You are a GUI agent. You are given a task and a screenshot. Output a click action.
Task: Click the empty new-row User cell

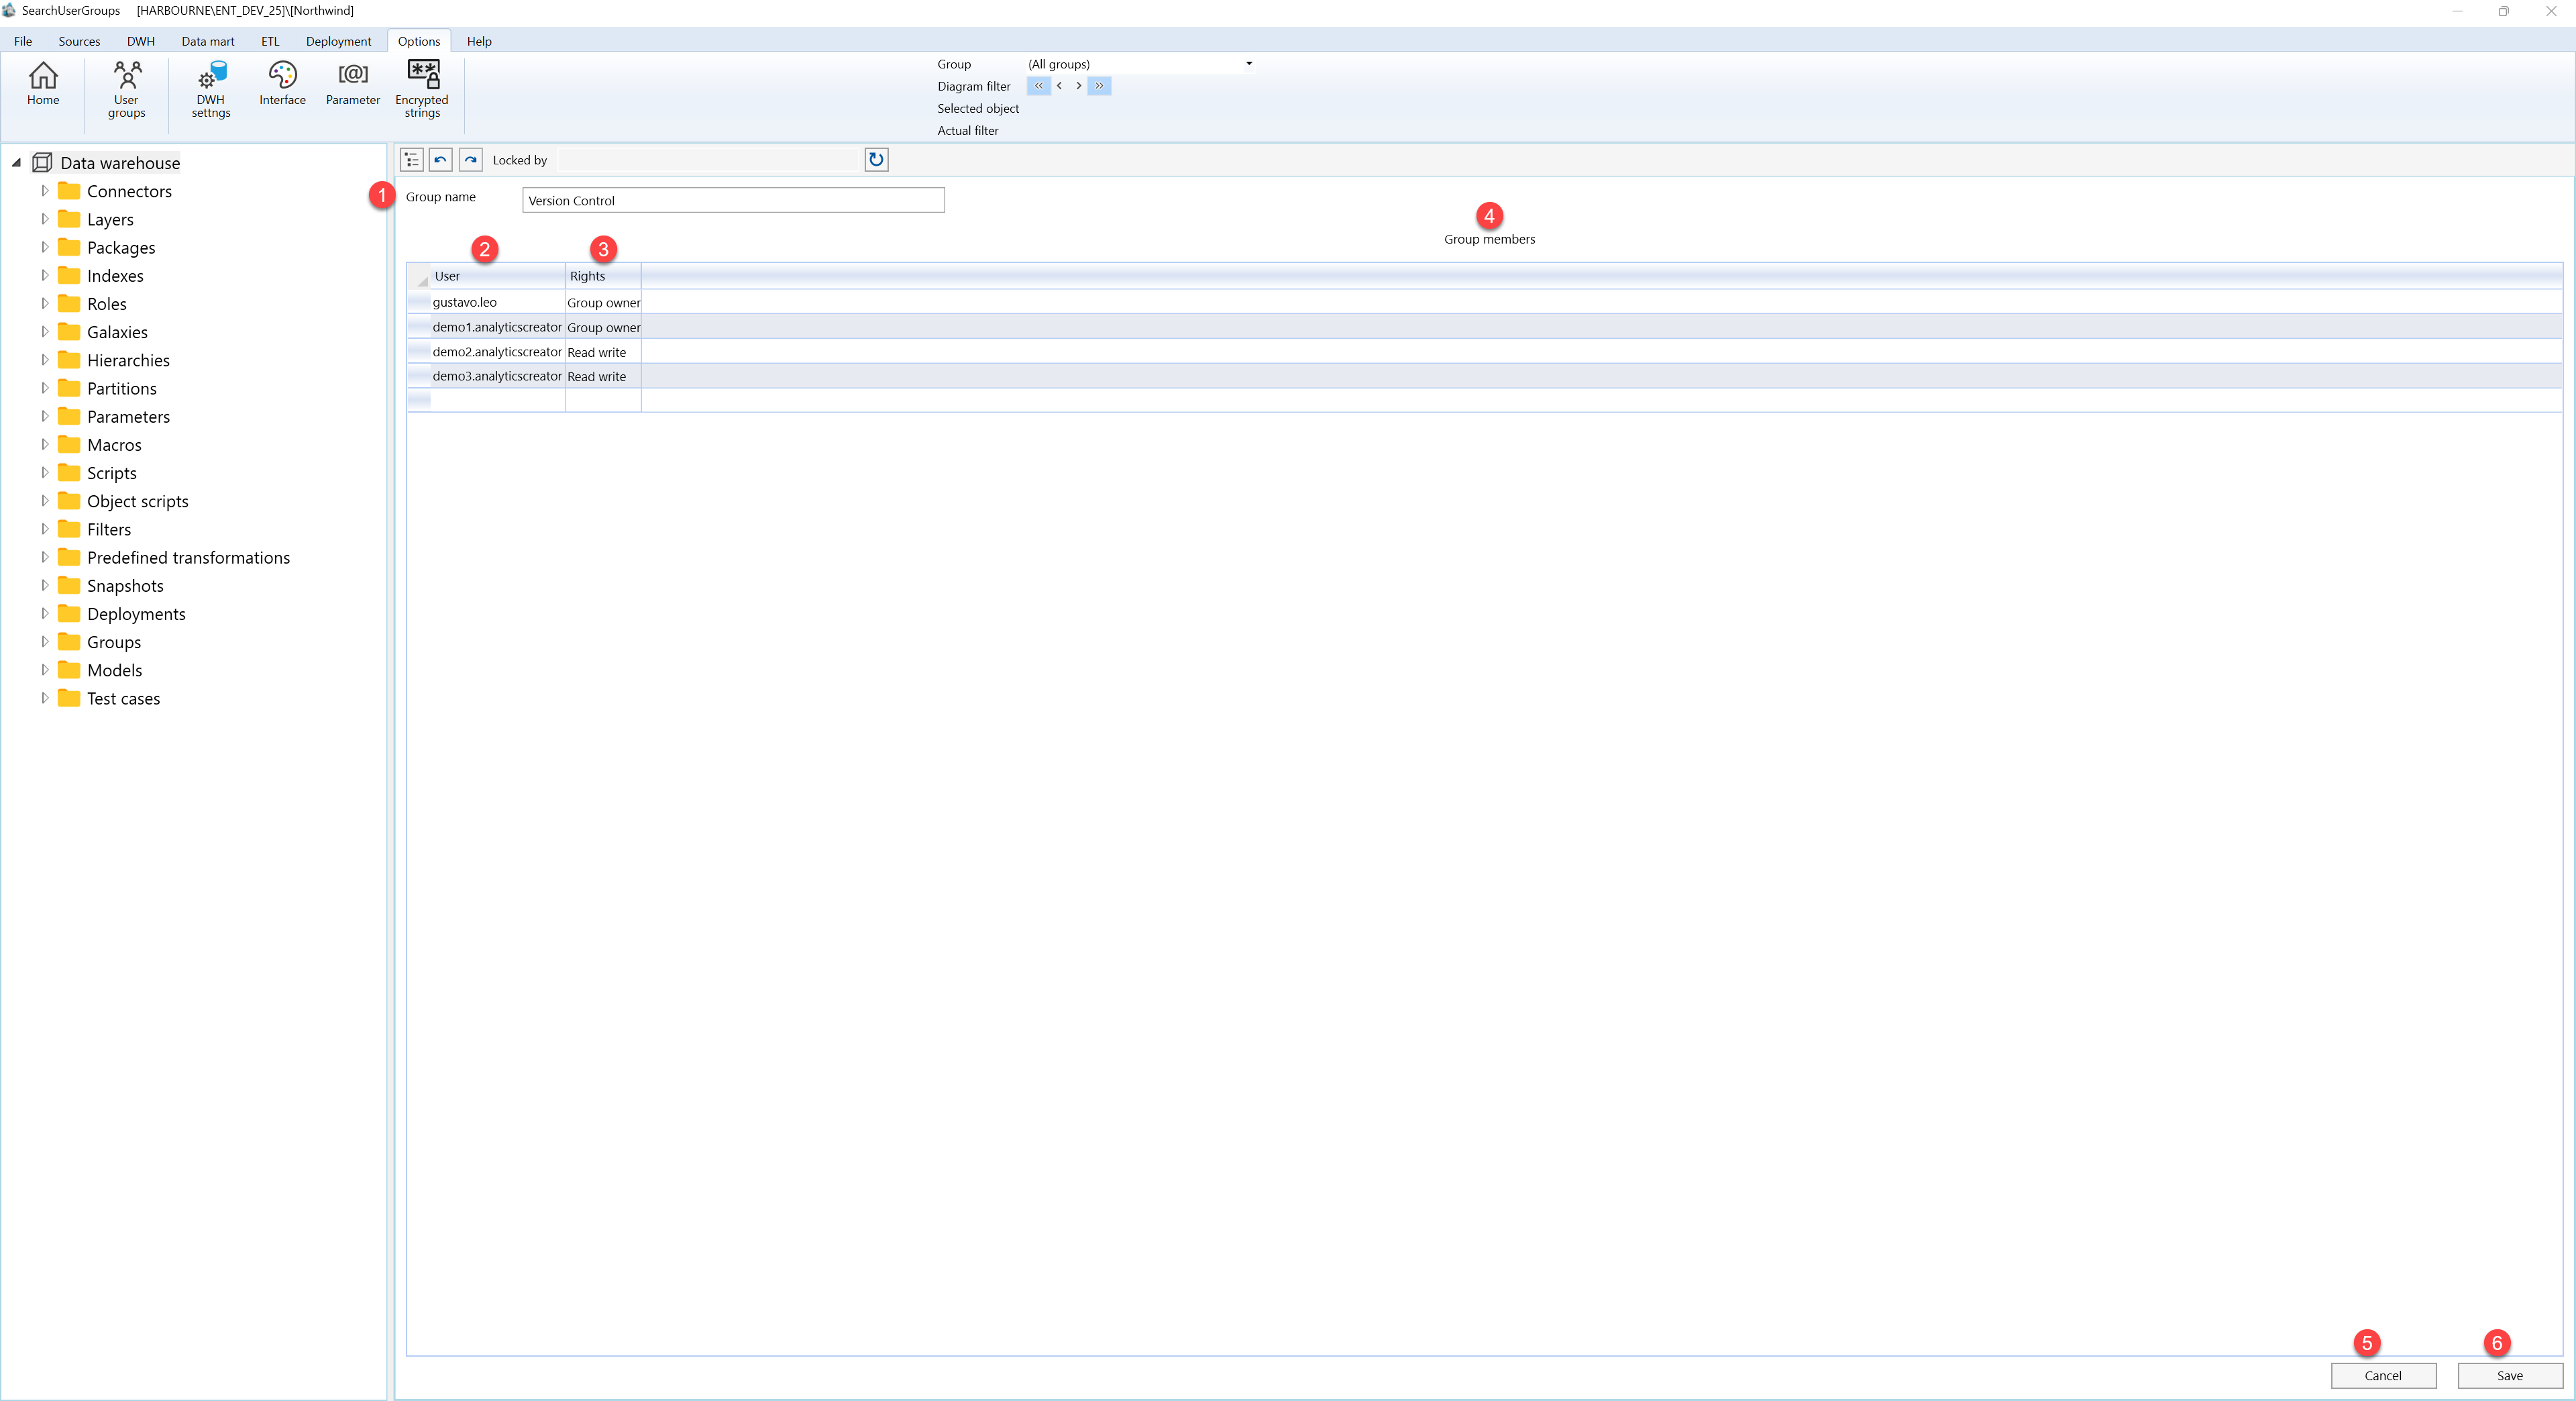pyautogui.click(x=498, y=400)
